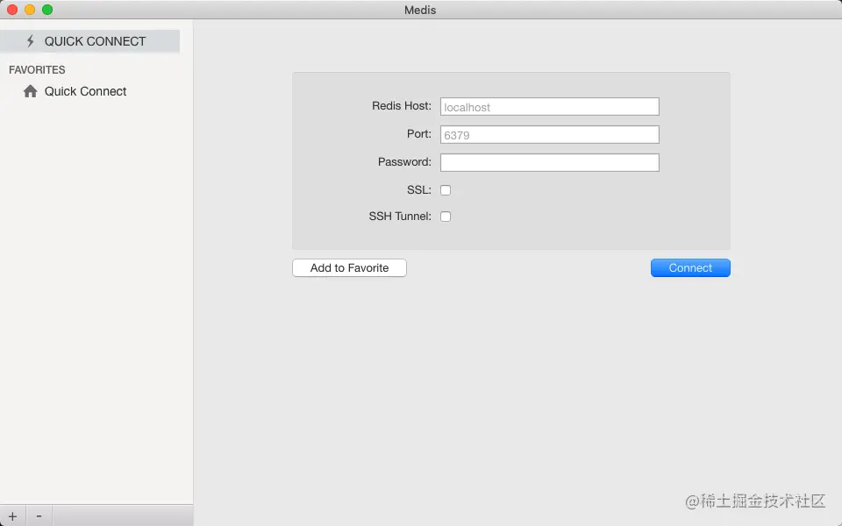
Task: Maximize the Medis window with green button
Action: coord(47,10)
